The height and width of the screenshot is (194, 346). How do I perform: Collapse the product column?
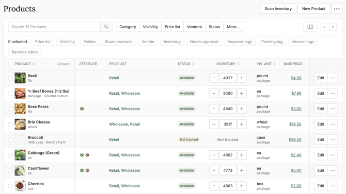[64, 64]
